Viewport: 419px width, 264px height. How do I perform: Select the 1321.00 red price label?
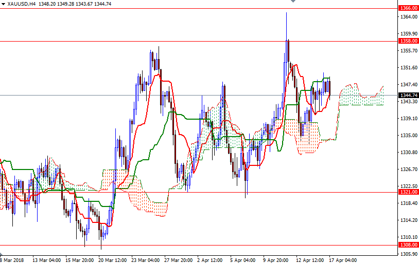click(x=408, y=193)
